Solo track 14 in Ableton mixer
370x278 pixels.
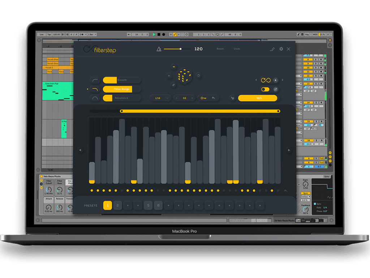click(316, 103)
